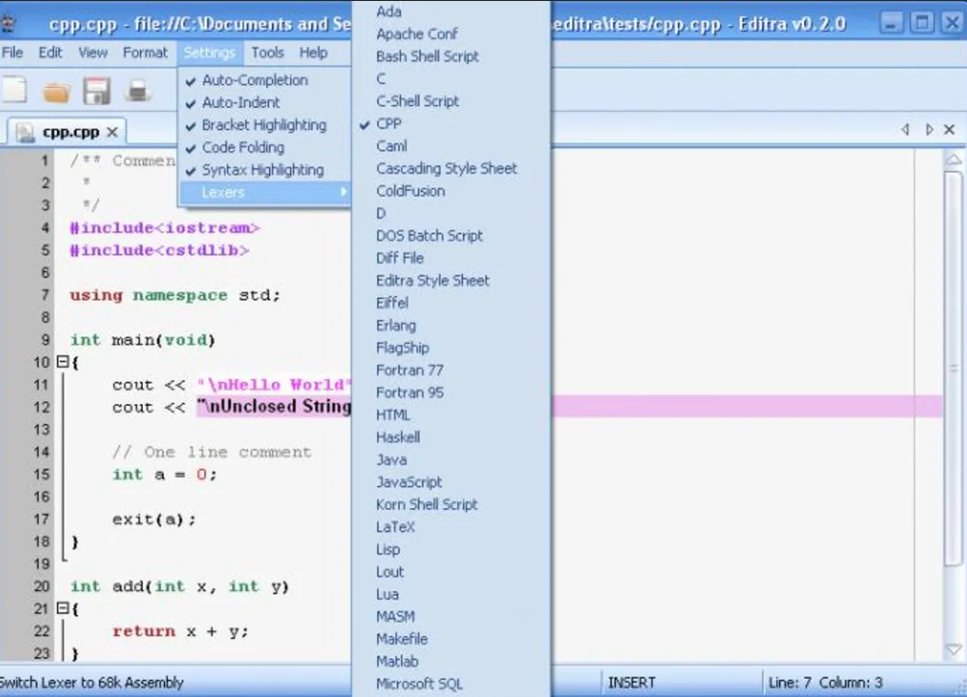Image resolution: width=967 pixels, height=697 pixels.
Task: Select the checked CPP lexer
Action: click(451, 123)
